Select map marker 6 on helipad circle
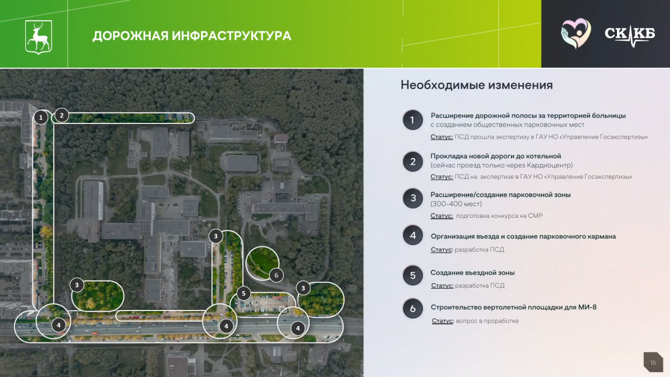Image resolution: width=670 pixels, height=377 pixels. pyautogui.click(x=275, y=275)
